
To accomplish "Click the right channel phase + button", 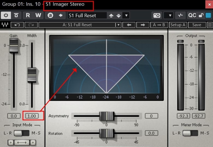I will 33,143.
